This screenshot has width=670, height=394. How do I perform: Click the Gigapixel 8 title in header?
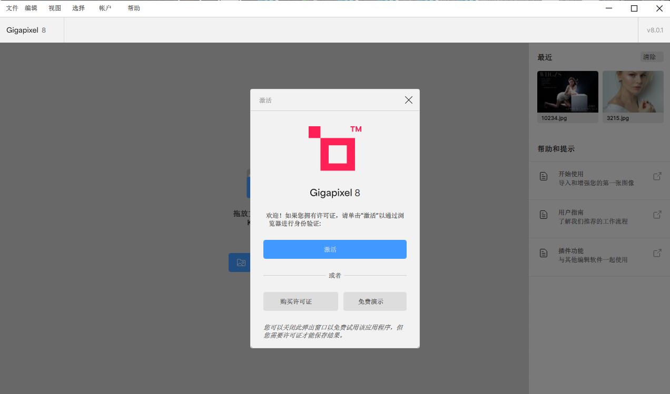tap(26, 30)
